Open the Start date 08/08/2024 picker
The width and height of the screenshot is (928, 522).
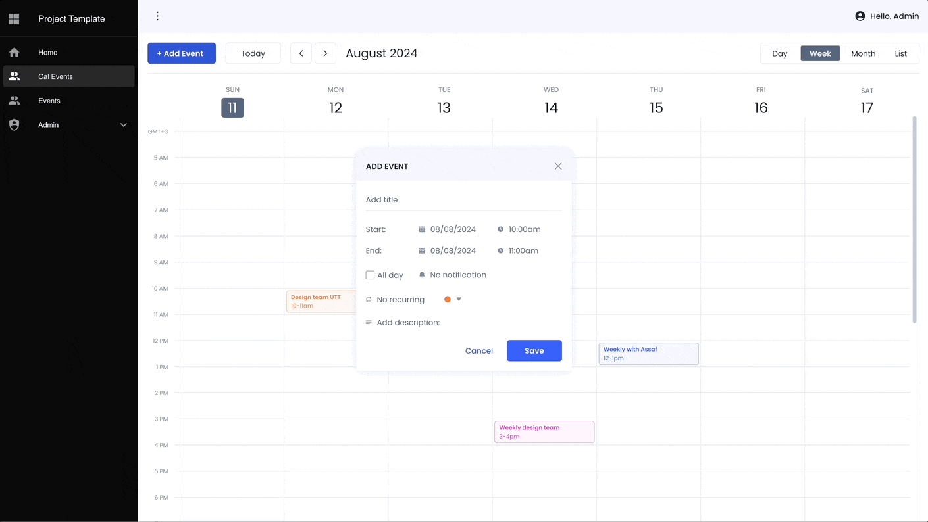coord(453,229)
